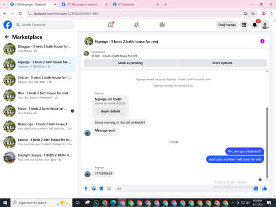Click Ngenge's avatar beside phone number message

pyautogui.click(x=87, y=174)
